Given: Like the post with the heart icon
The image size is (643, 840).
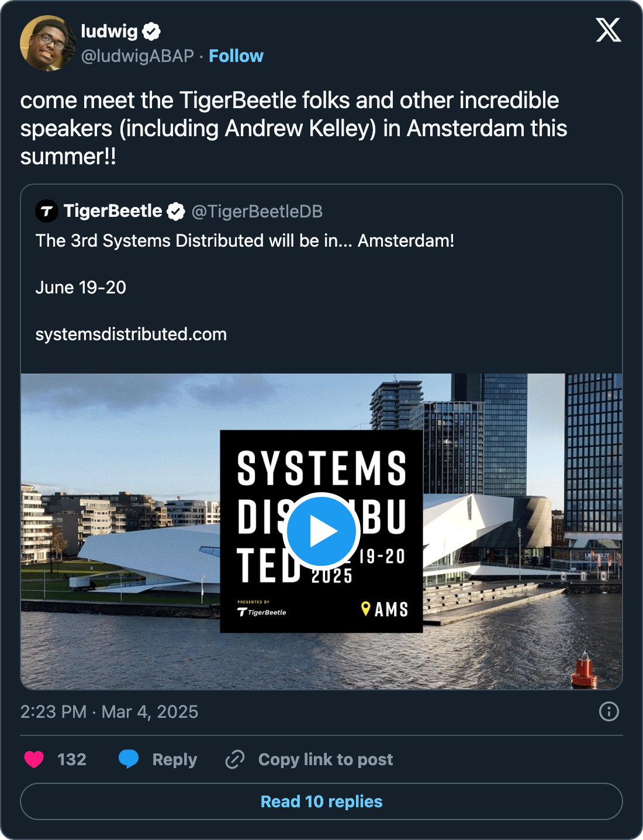Looking at the screenshot, I should [34, 759].
